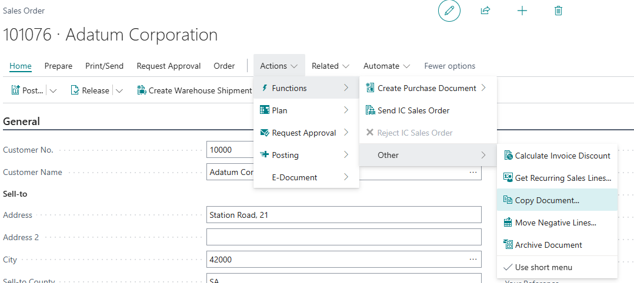Click the Customer No. input field
This screenshot has width=634, height=283.
point(230,150)
